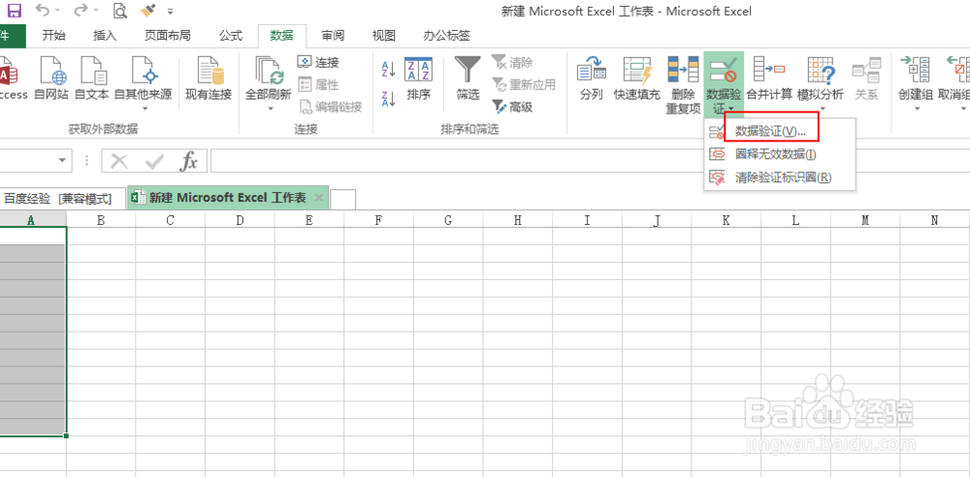Switch to the 插入 ribbon tab
The width and height of the screenshot is (970, 477).
(105, 36)
